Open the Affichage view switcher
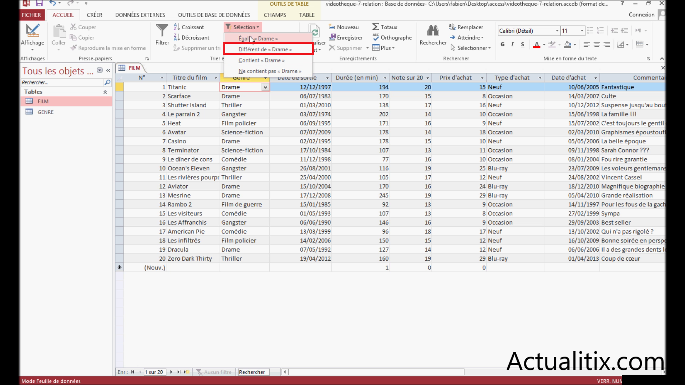685x385 pixels. point(32,37)
